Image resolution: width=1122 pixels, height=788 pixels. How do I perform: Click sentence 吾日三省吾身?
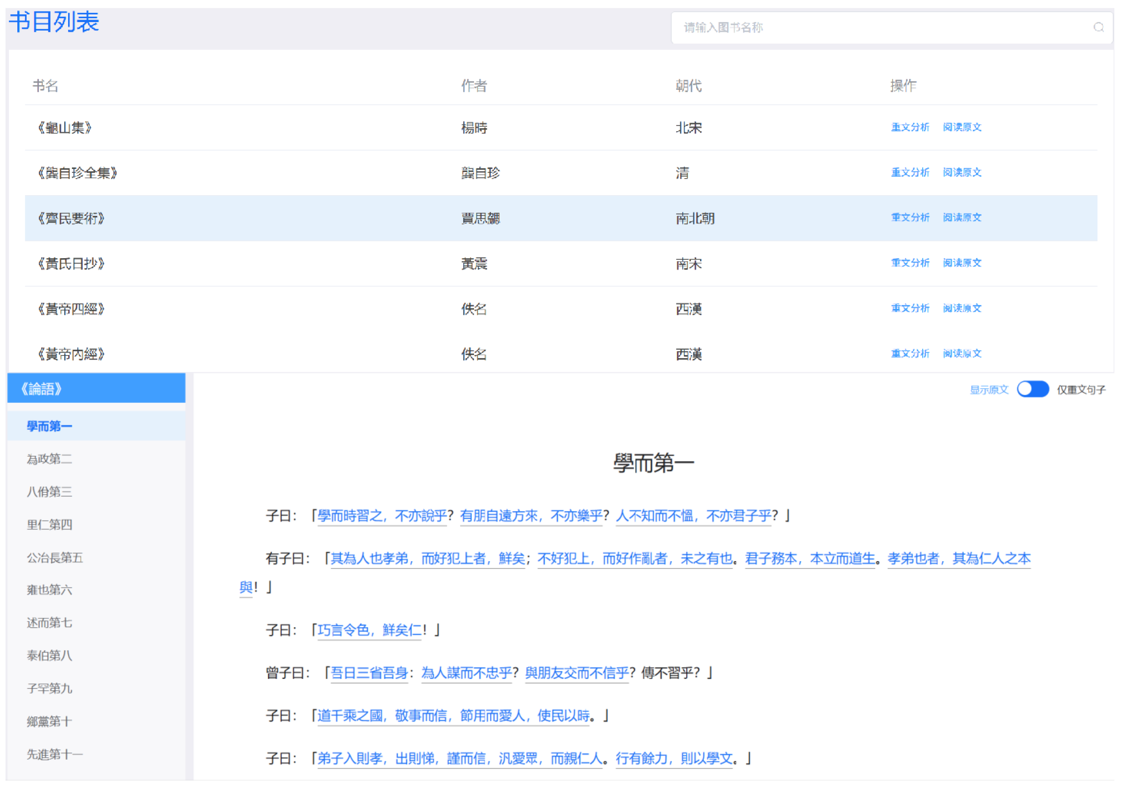pyautogui.click(x=369, y=673)
